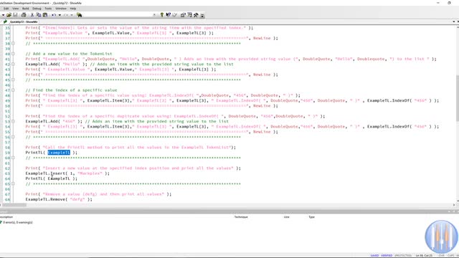This screenshot has height=258, width=459.
Task: Collapse the outline marker at line 65
Action: pos(13,183)
